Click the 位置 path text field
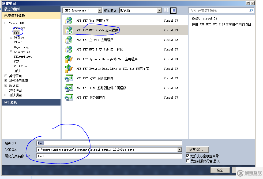 pyautogui.click(x=107, y=150)
